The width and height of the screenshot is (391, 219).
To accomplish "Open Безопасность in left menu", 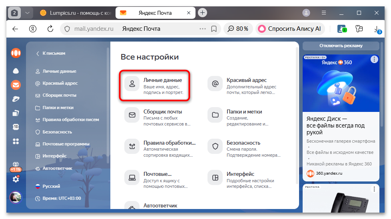I will (54, 132).
